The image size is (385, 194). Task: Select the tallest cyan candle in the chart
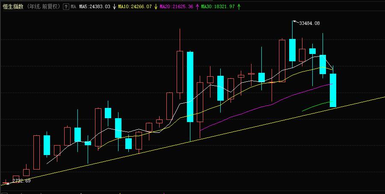[x=190, y=87]
